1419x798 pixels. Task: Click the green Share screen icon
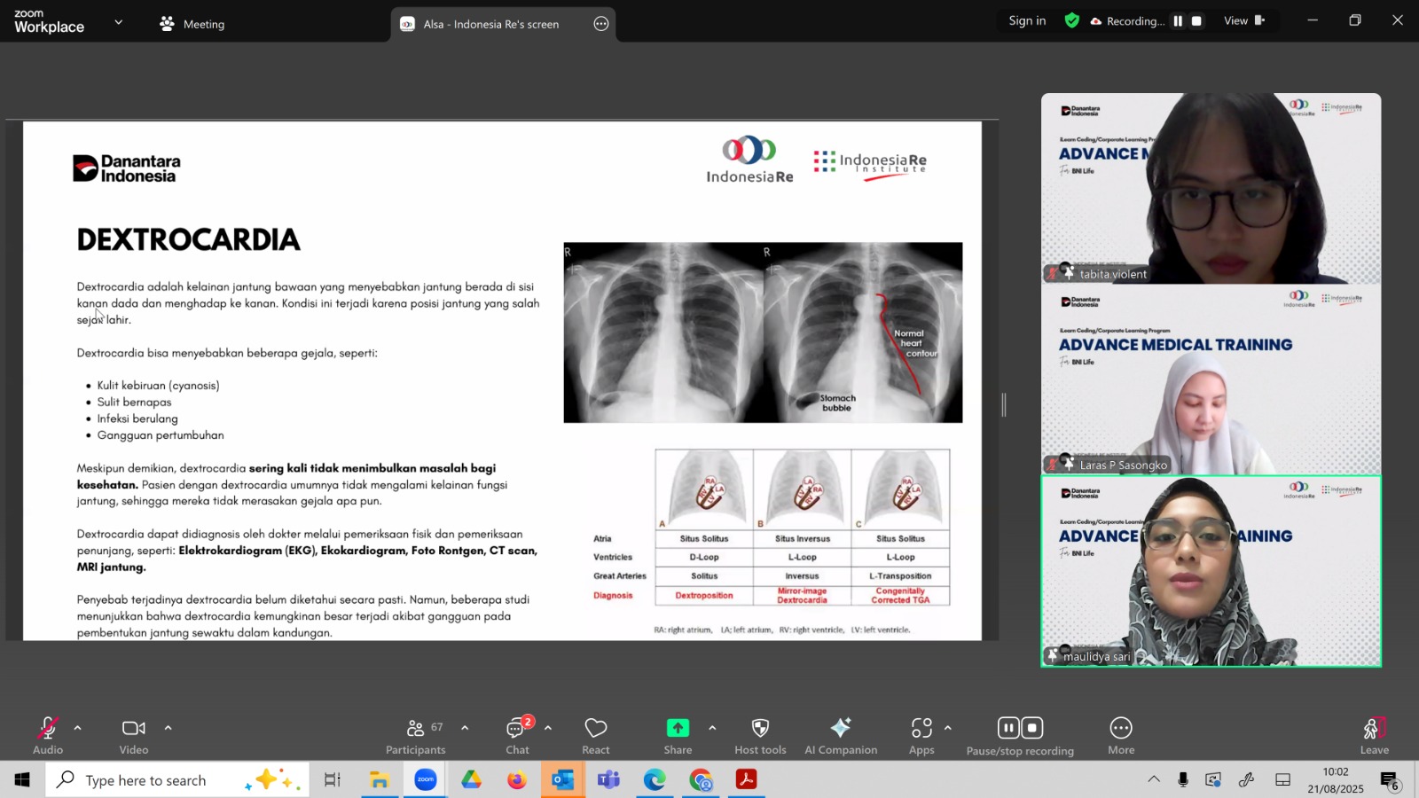678,728
